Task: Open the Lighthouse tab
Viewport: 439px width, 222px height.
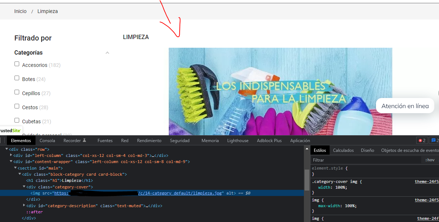Action: coord(238,141)
